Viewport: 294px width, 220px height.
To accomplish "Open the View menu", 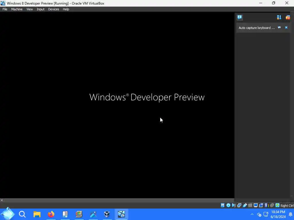I will [x=30, y=9].
